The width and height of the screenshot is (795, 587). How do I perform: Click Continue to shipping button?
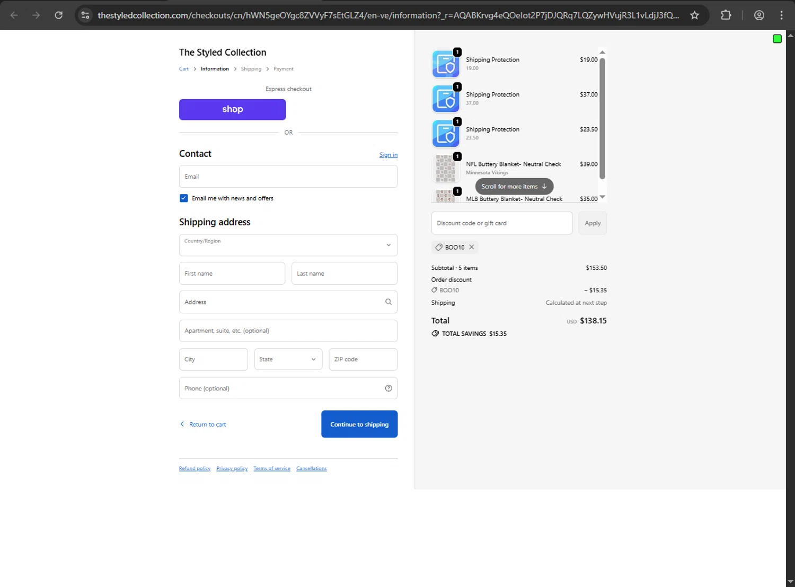(x=359, y=424)
